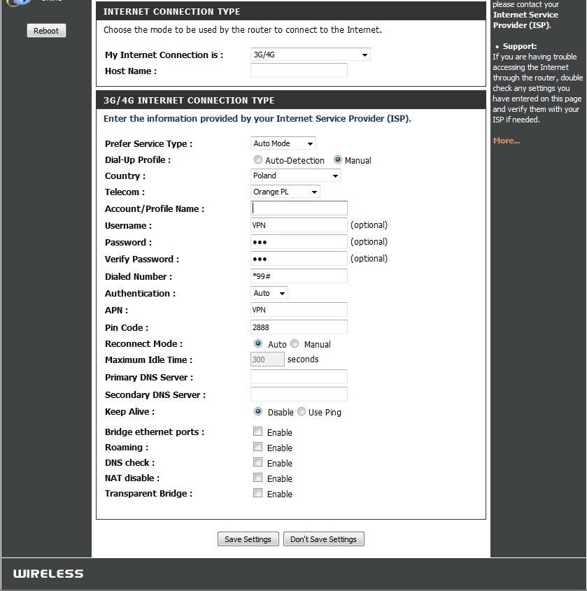
Task: Enable the DNS check checkbox
Action: point(258,462)
